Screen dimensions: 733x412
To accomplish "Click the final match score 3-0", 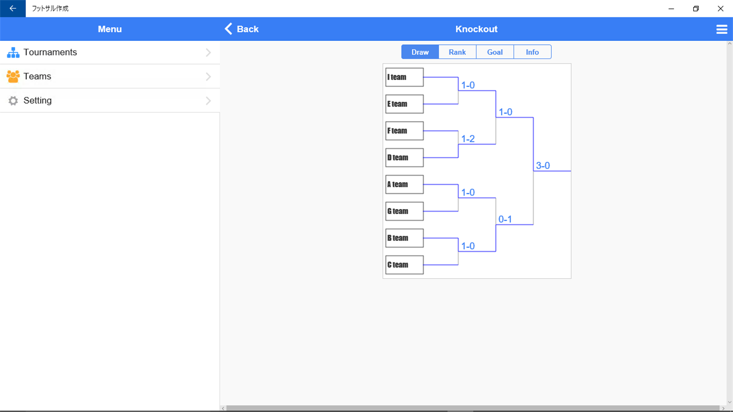I will tap(543, 166).
